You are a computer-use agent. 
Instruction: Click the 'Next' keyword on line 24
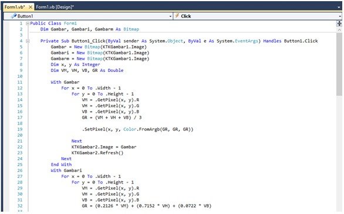click(66, 158)
